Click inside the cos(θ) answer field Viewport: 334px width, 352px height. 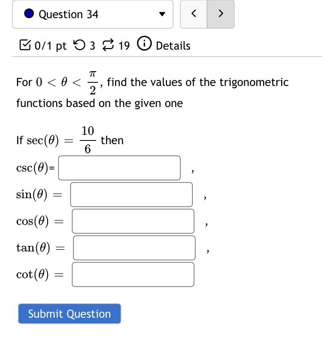(133, 221)
